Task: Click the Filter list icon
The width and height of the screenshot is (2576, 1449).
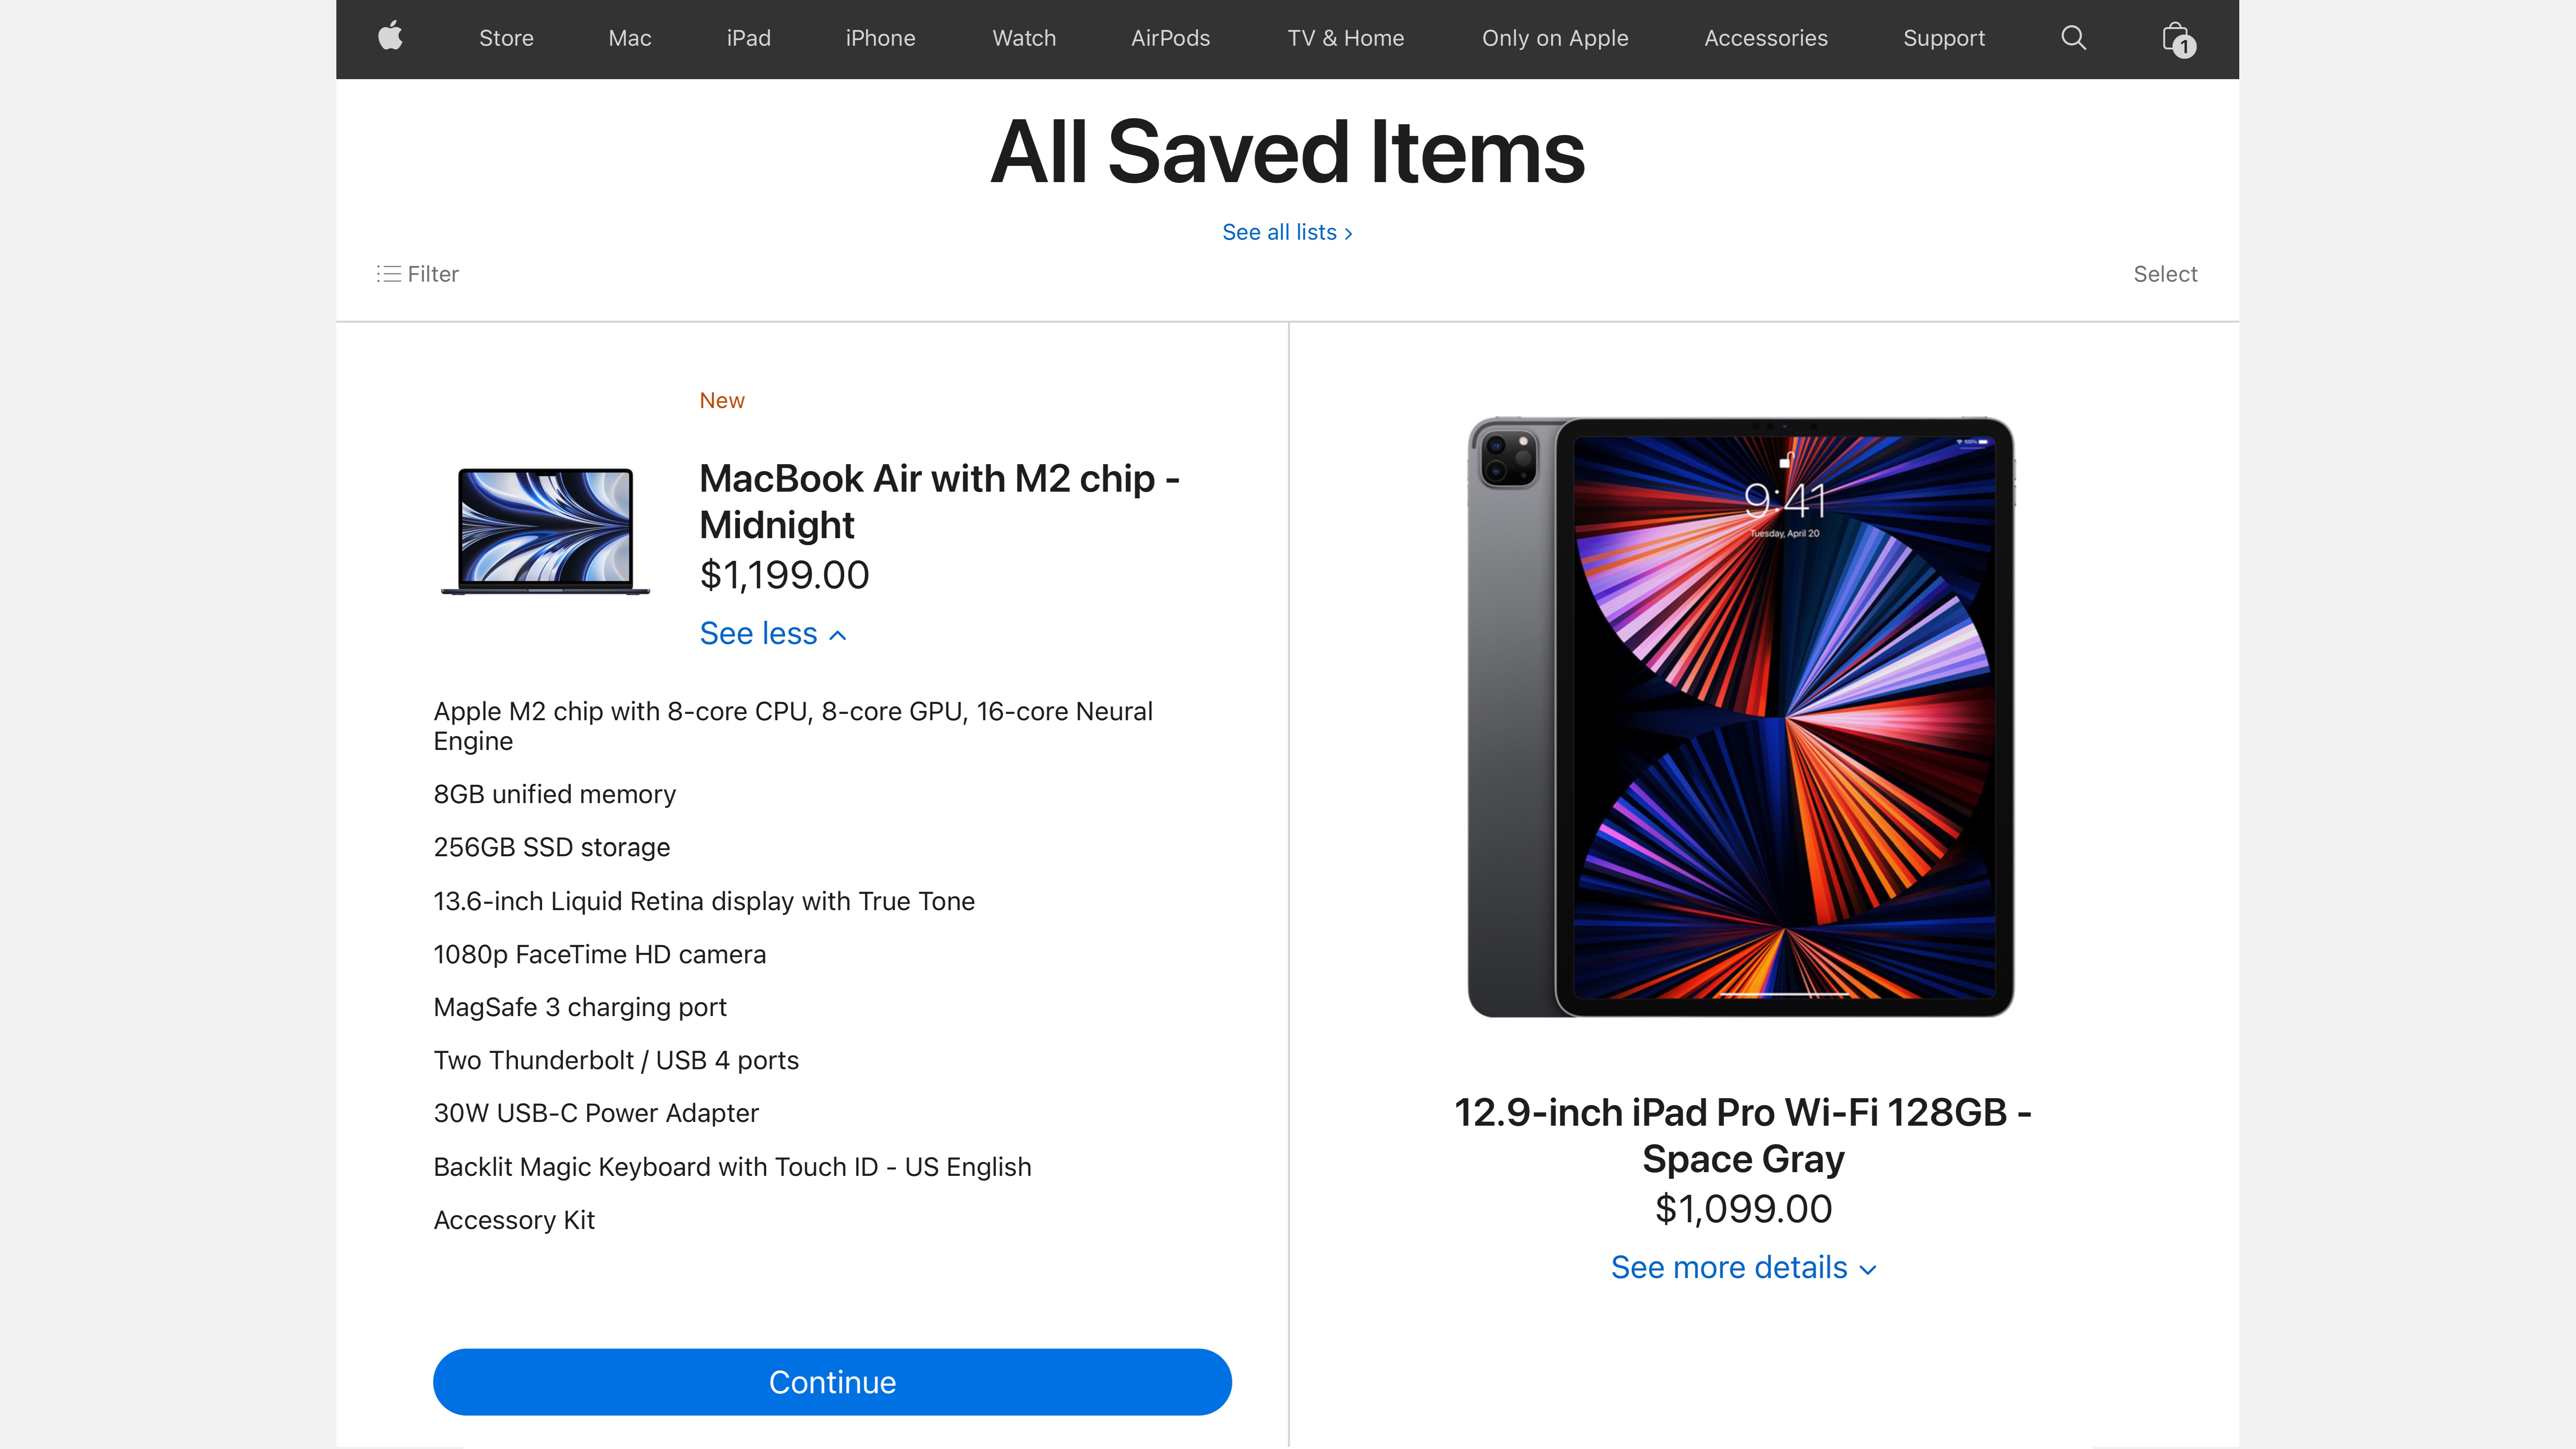Action: click(388, 274)
